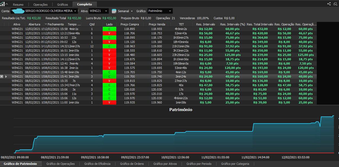Click the share icon
Image resolution: width=339 pixels, height=167 pixels.
click(329, 4)
